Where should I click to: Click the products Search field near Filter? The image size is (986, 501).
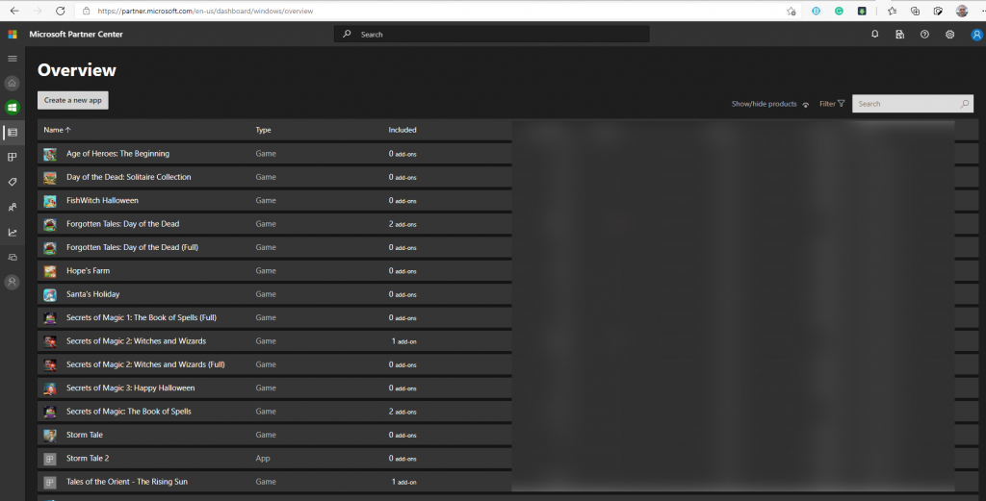(x=905, y=104)
